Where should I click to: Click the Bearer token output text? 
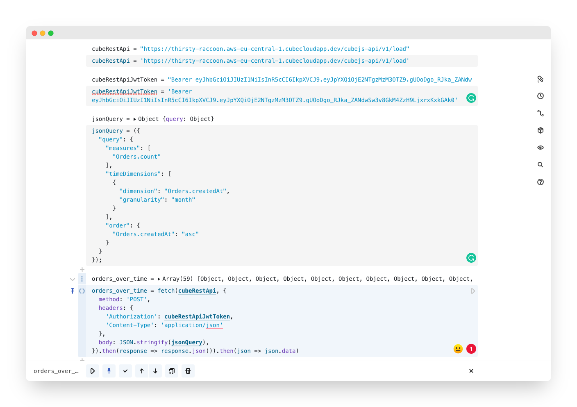(320, 80)
